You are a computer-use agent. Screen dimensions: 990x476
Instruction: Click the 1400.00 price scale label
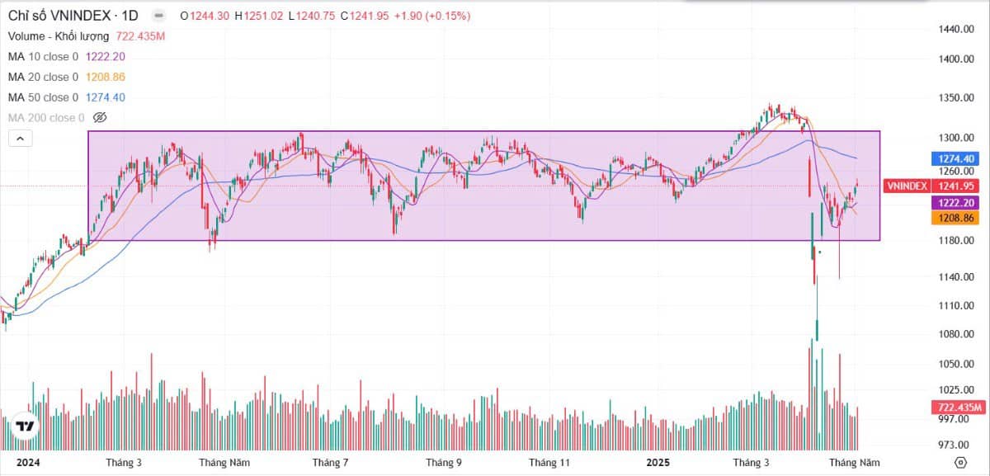[x=957, y=59]
